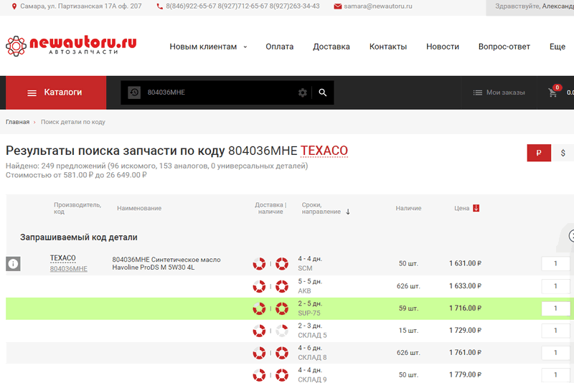
Task: Click the info icon beside TEXACO row
Action: click(x=13, y=263)
